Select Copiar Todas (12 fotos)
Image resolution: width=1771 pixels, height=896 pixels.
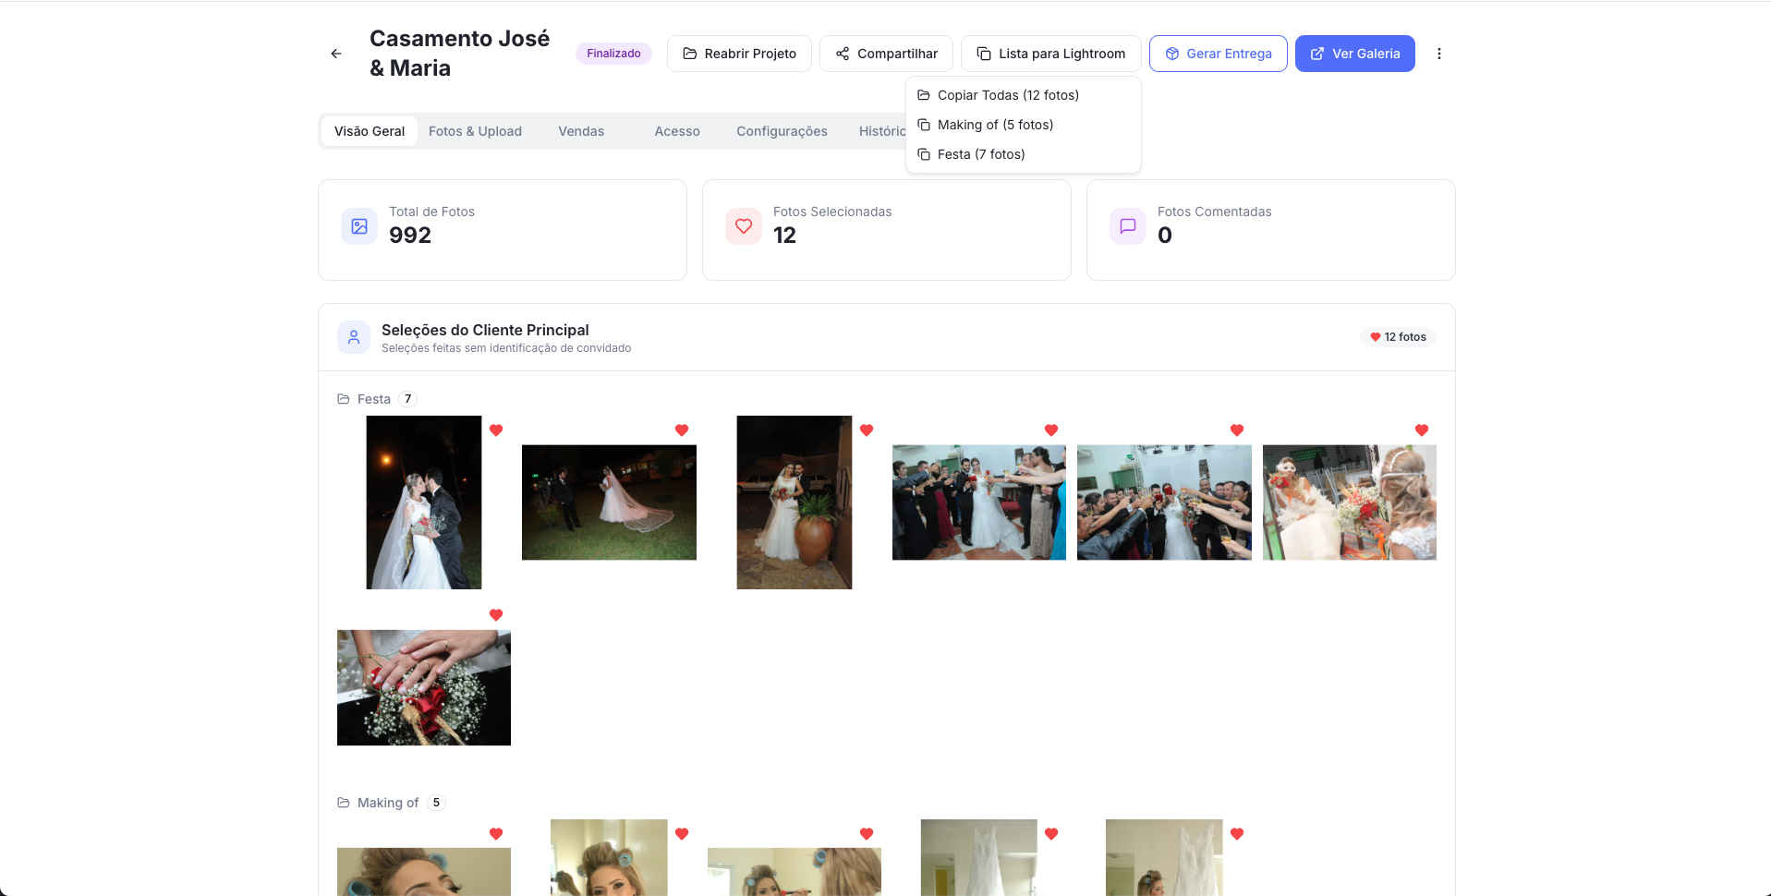(1024, 95)
